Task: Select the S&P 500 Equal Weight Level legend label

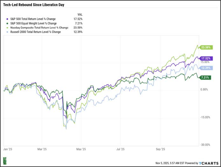Action: coord(34,23)
